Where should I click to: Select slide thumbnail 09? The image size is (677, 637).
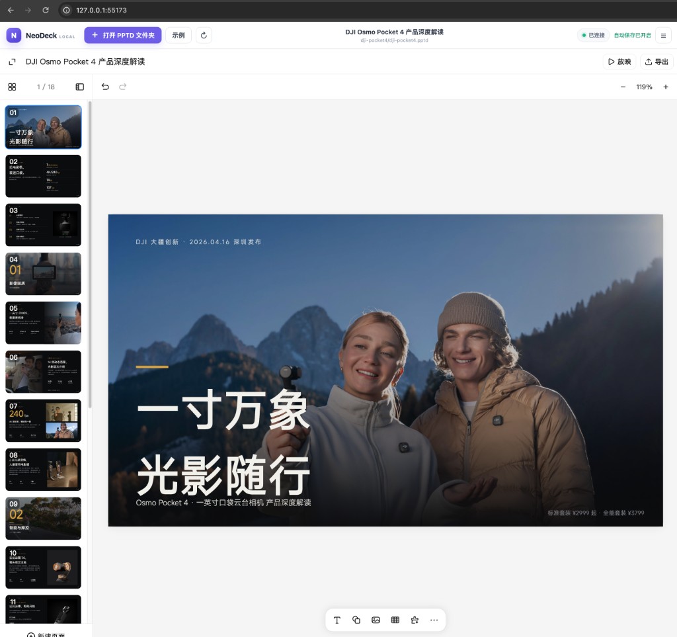[x=43, y=518]
